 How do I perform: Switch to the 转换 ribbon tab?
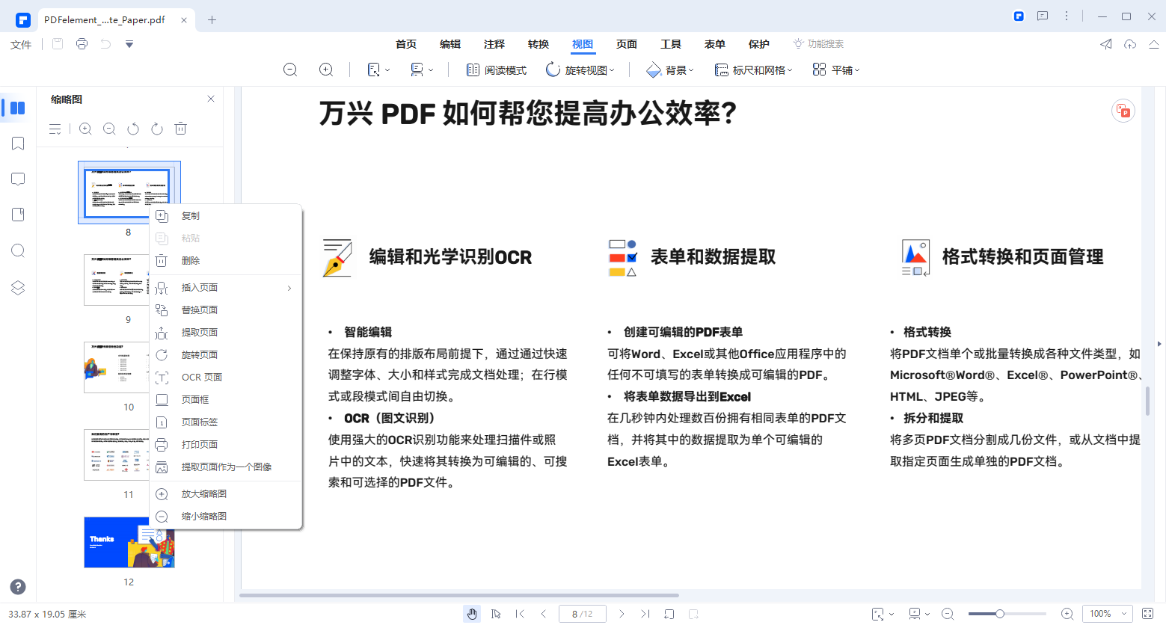point(538,43)
